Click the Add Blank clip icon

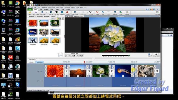(62, 13)
